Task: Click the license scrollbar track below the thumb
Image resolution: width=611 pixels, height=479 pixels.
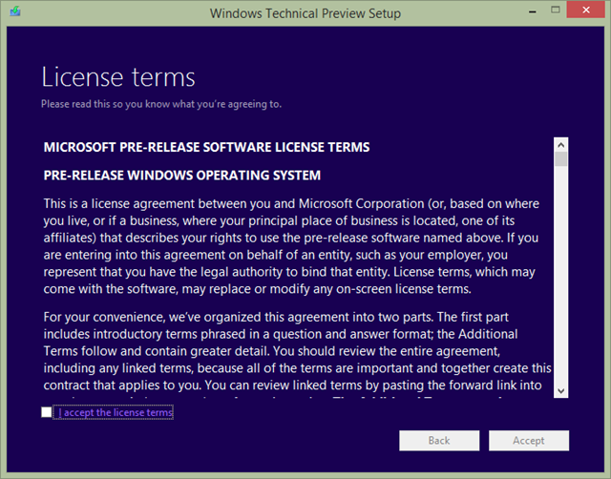Action: [560, 275]
